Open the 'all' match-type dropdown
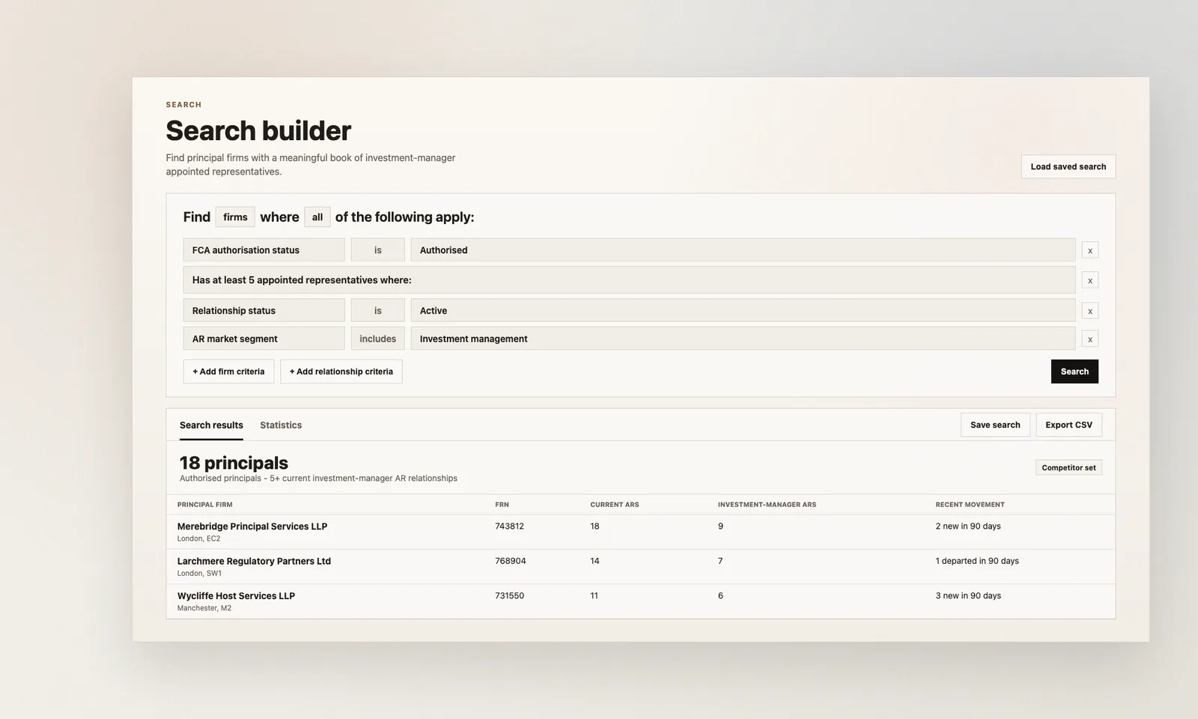 point(317,217)
